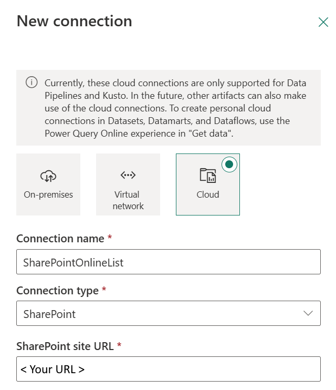Open the dropdown showing SharePoint value
This screenshot has width=336, height=390.
click(x=157, y=314)
